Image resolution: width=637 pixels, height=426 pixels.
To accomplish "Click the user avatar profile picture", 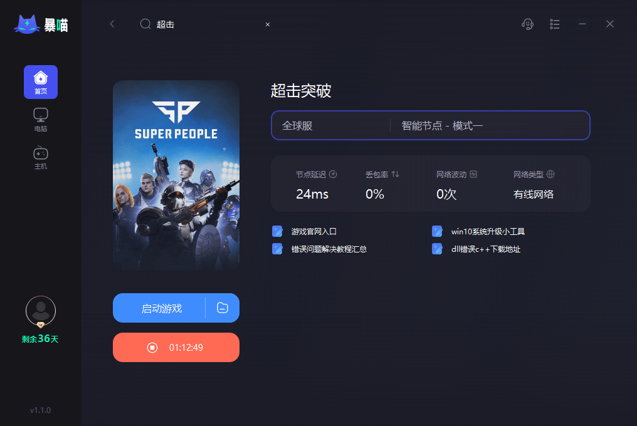I will [x=41, y=311].
